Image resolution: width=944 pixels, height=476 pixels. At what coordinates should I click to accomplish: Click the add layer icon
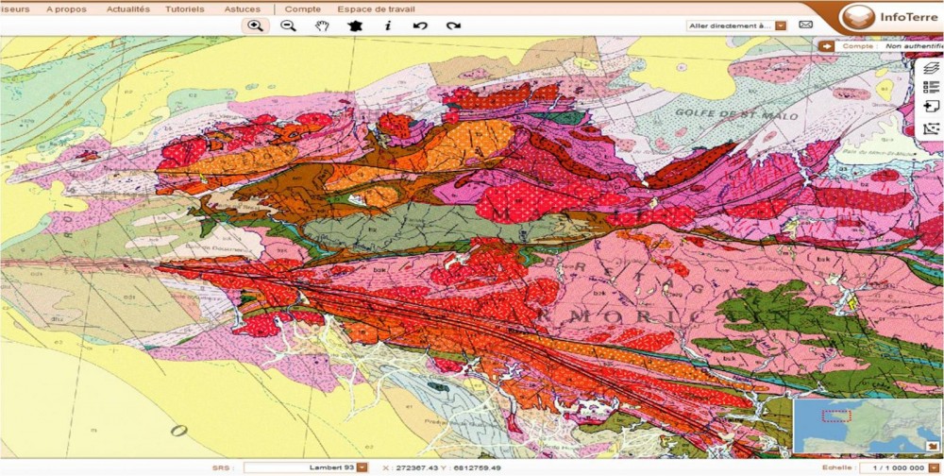click(x=931, y=107)
